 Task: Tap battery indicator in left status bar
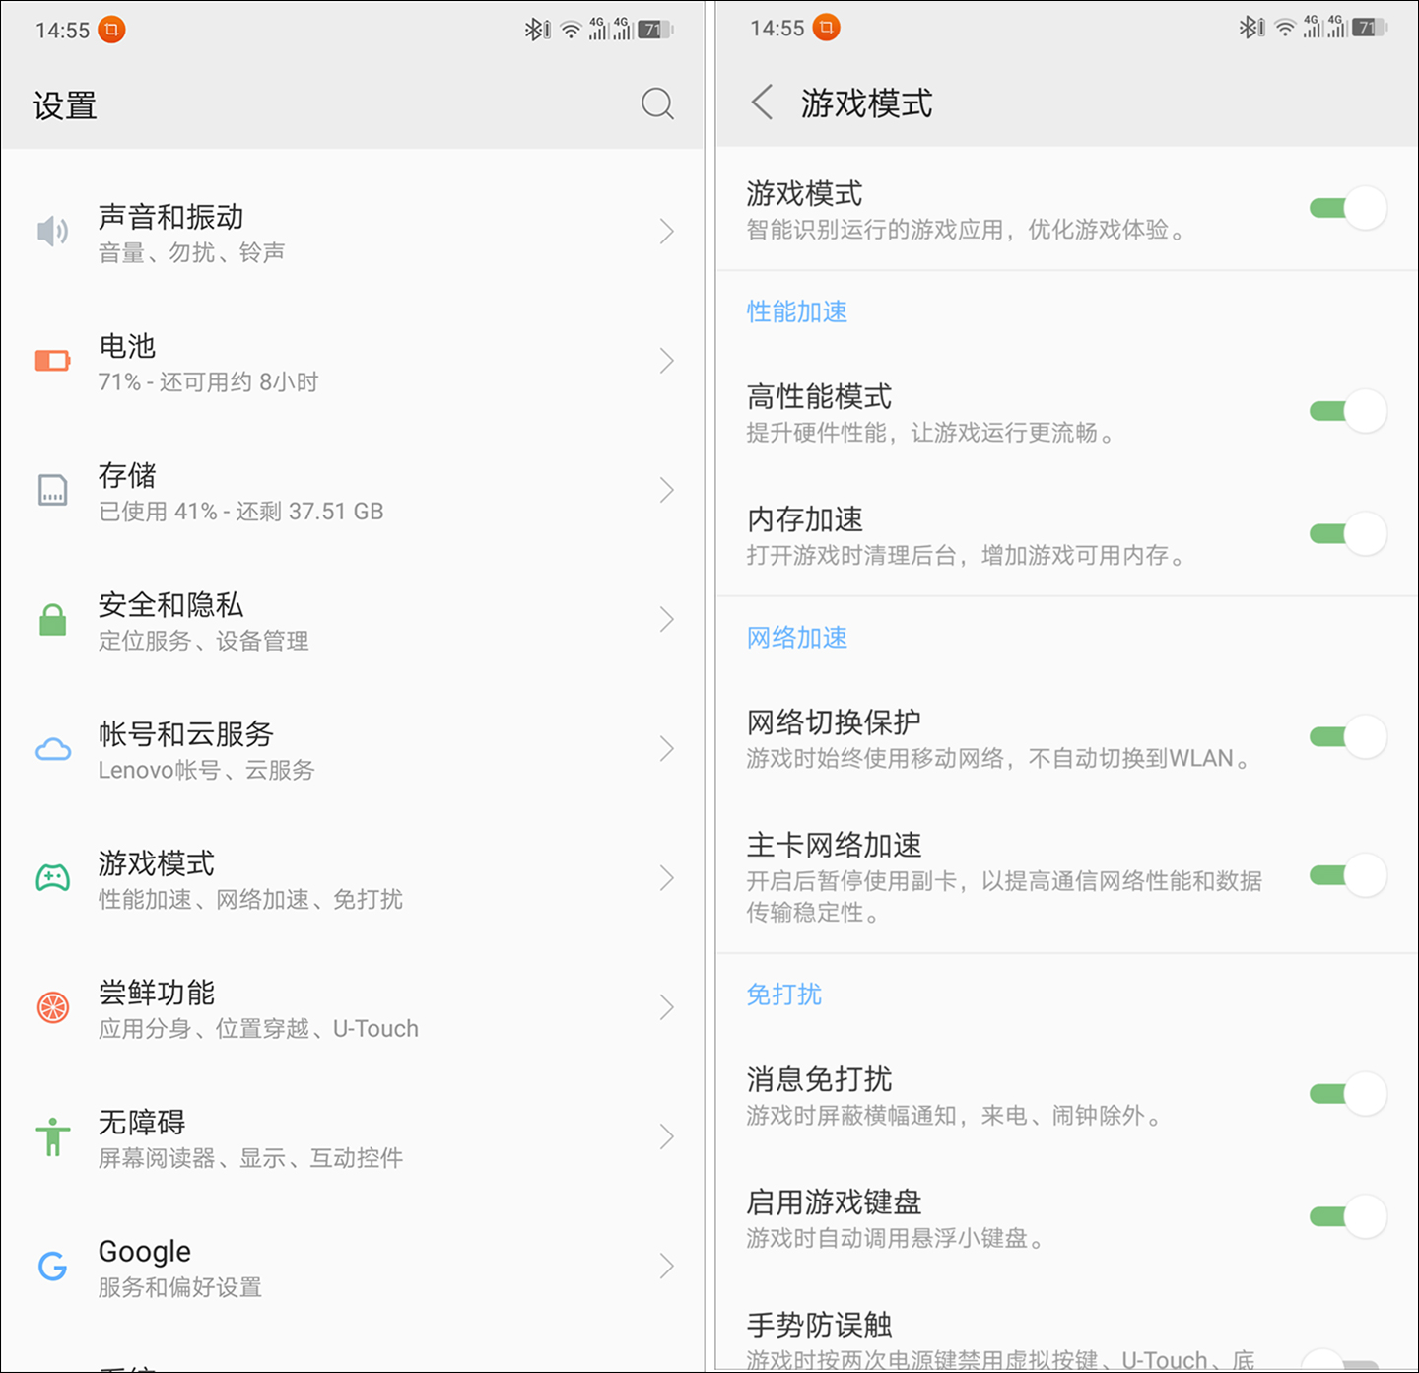tap(655, 30)
